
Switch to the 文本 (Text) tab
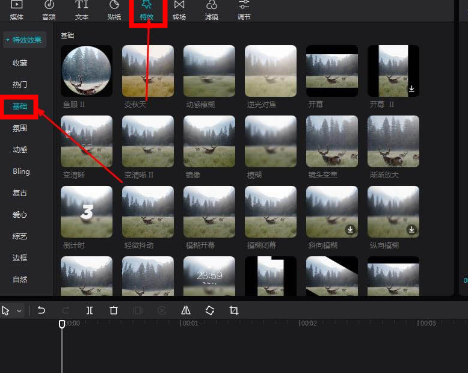tap(82, 10)
